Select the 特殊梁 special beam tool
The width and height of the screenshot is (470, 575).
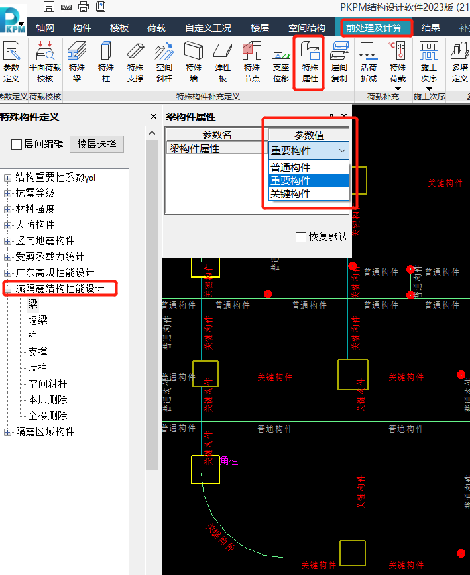[77, 62]
